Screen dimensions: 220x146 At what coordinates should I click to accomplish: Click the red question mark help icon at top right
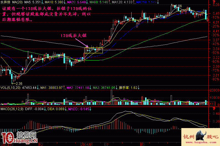[x=214, y=2]
